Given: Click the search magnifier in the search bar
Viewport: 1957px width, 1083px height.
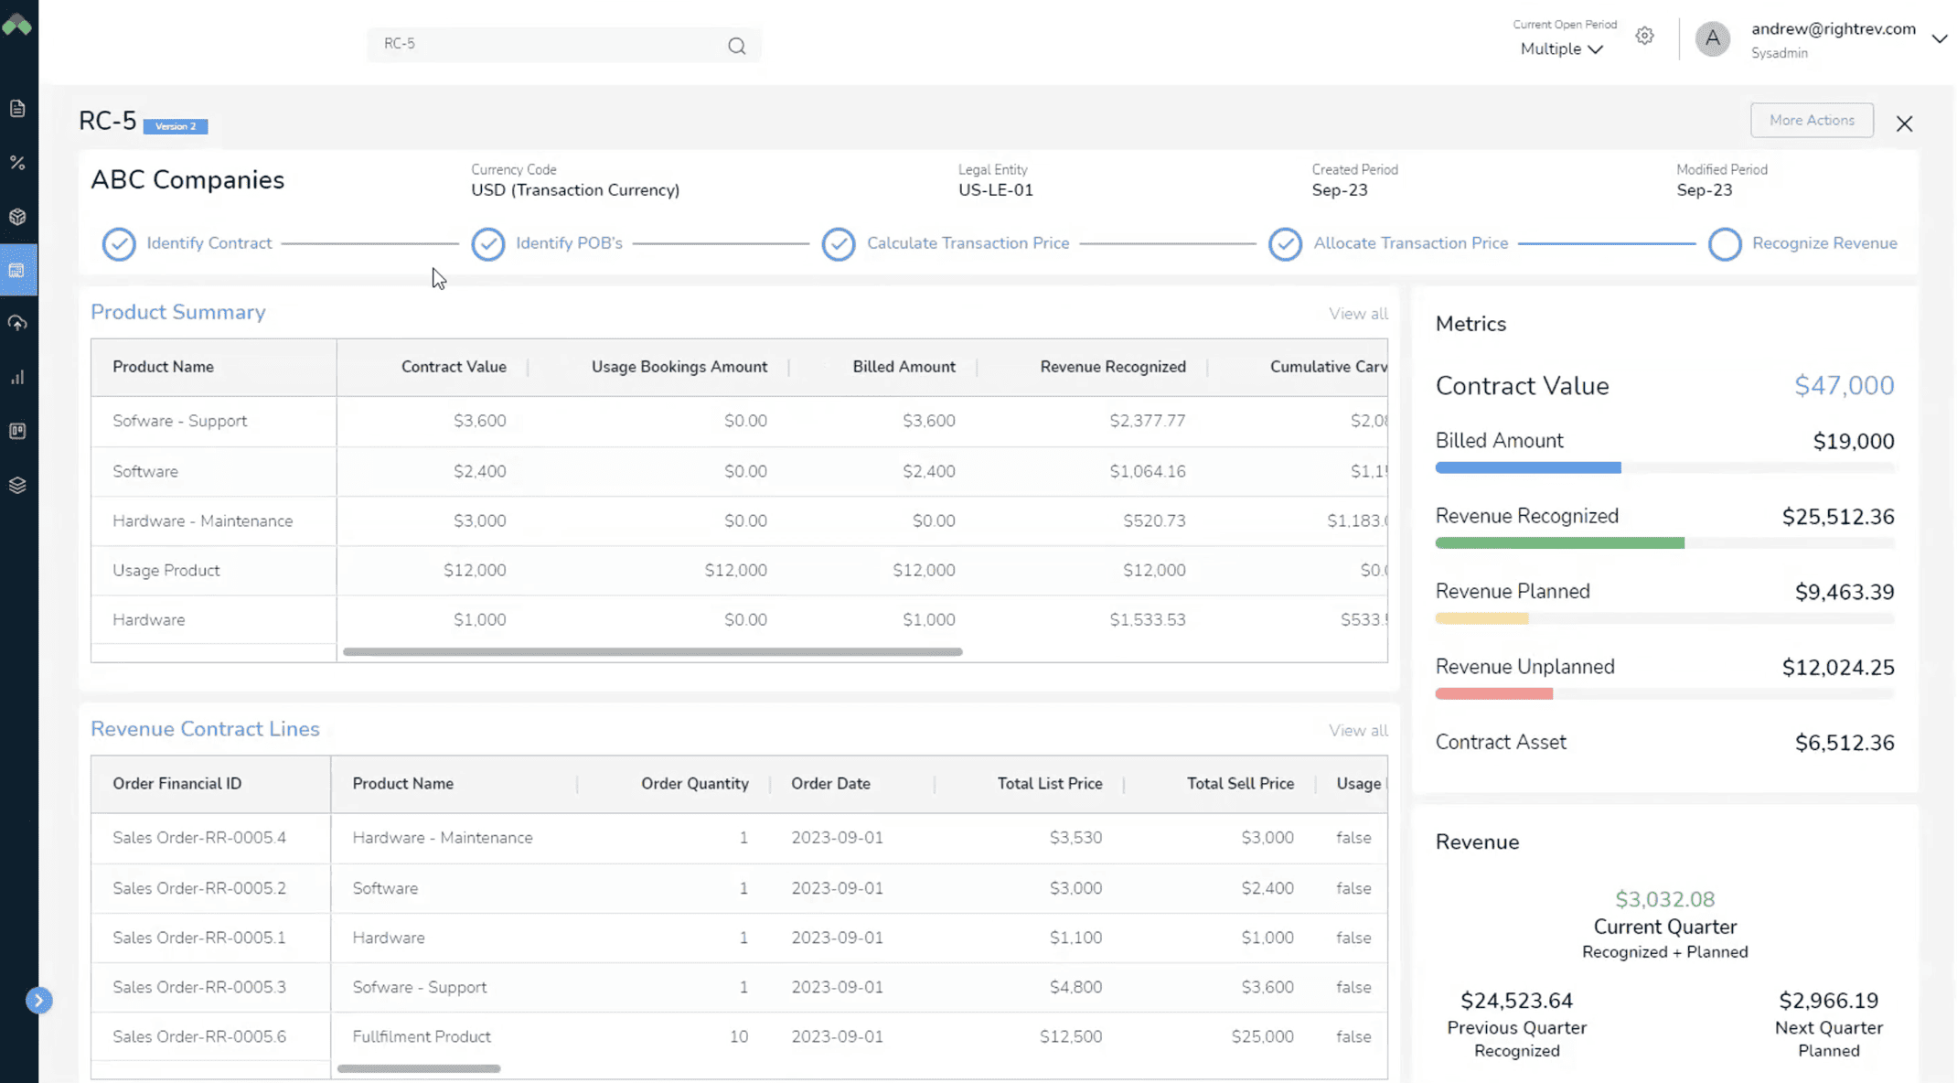Looking at the screenshot, I should tap(736, 45).
